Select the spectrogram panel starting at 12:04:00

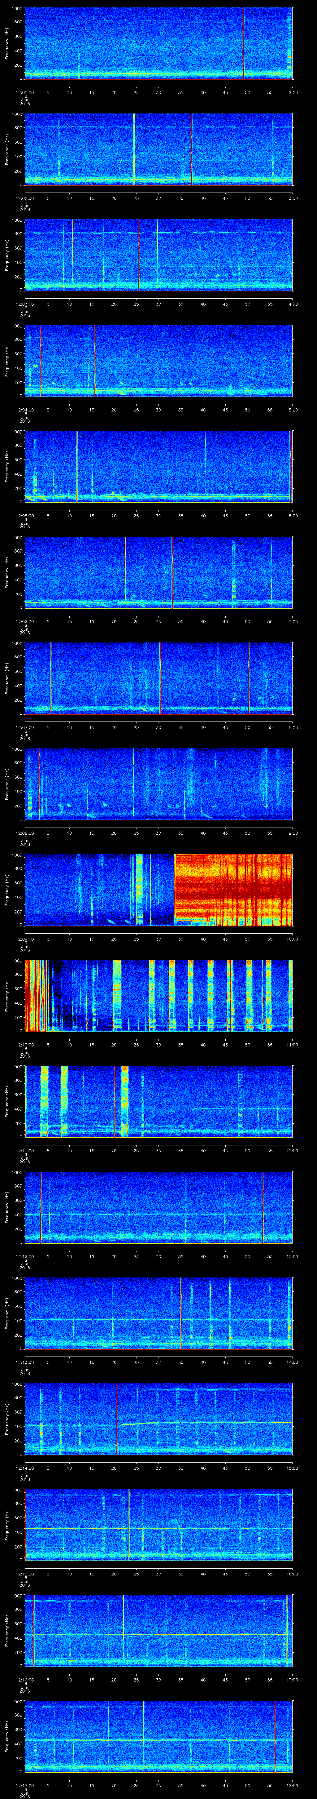pyautogui.click(x=159, y=361)
